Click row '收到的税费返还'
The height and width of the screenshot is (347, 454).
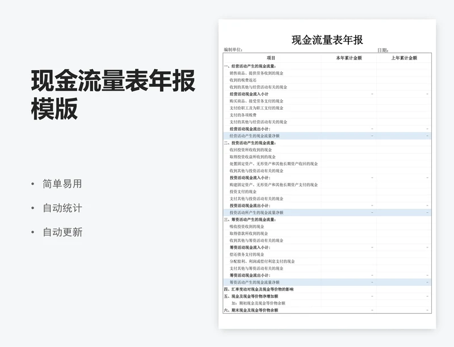pos(327,80)
